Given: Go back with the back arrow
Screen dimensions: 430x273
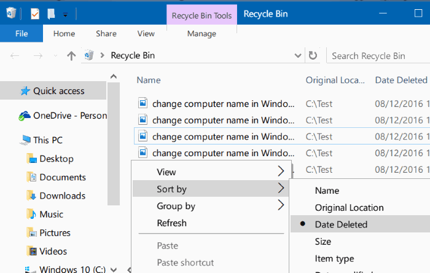Looking at the screenshot, I should [15, 56].
